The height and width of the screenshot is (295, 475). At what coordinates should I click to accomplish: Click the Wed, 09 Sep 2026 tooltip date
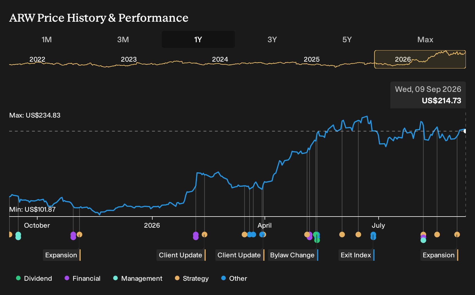[428, 89]
